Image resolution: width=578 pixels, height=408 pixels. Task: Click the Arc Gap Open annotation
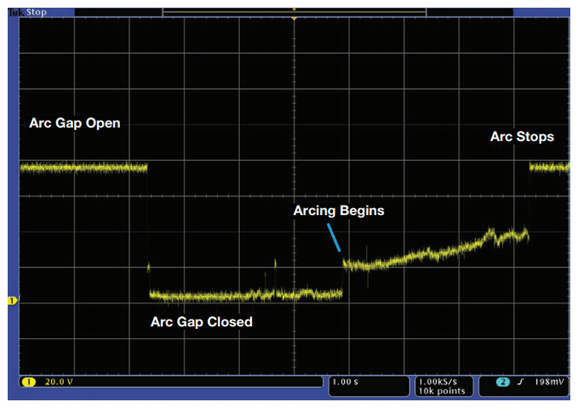pos(75,123)
